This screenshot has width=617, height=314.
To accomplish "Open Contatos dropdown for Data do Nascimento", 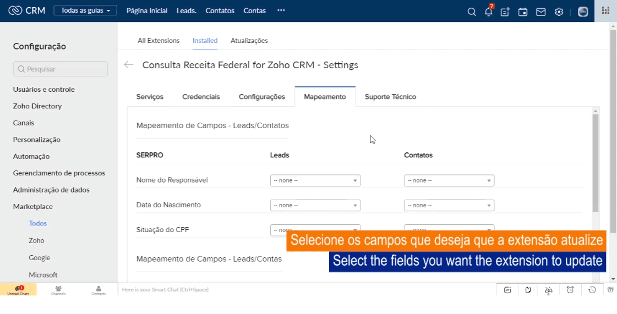I will (449, 205).
